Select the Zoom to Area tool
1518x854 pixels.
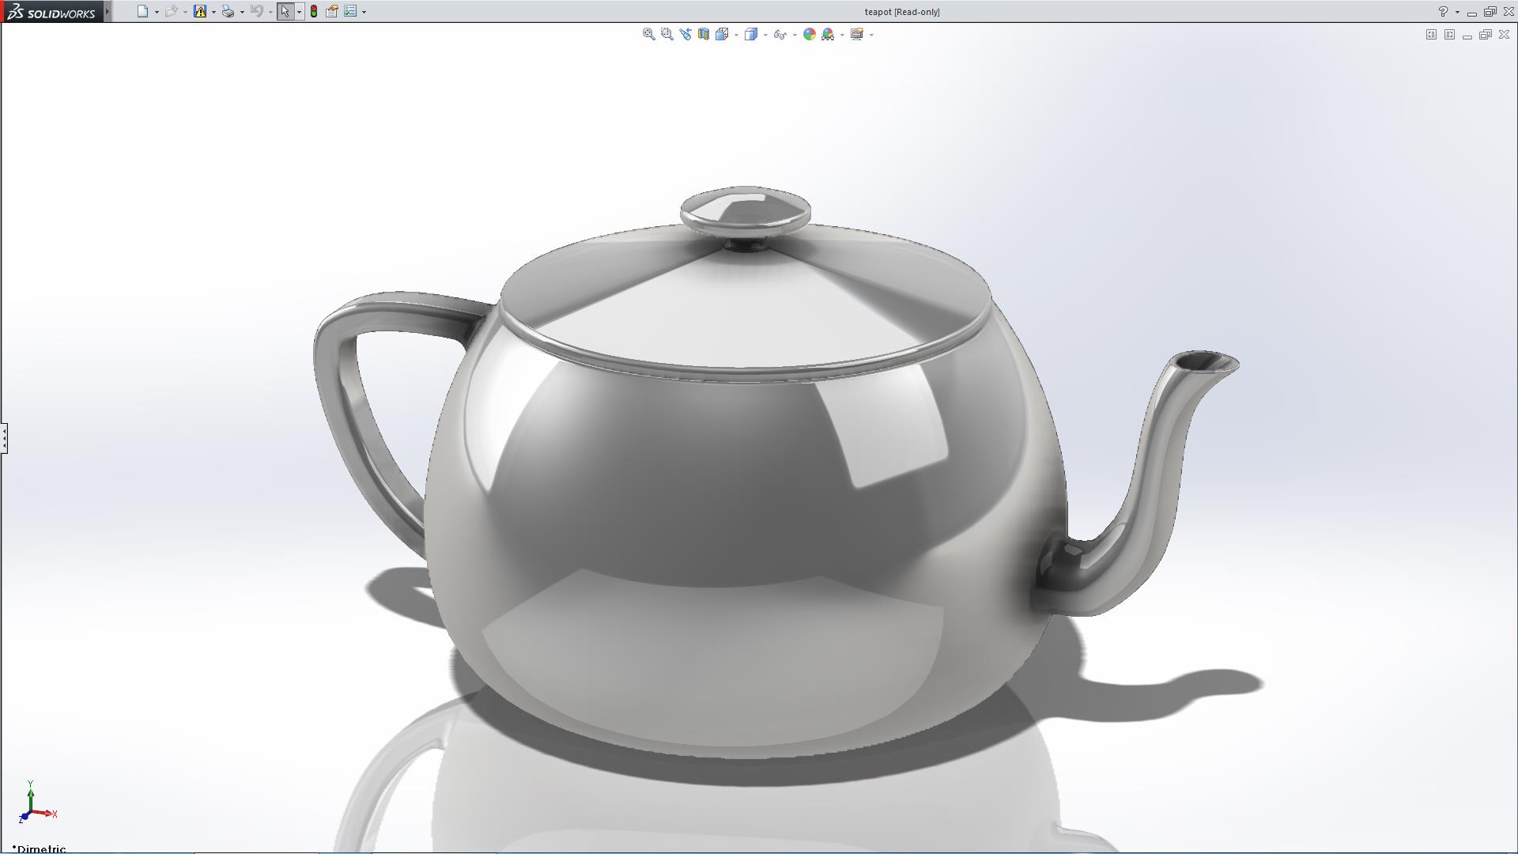[x=666, y=34]
